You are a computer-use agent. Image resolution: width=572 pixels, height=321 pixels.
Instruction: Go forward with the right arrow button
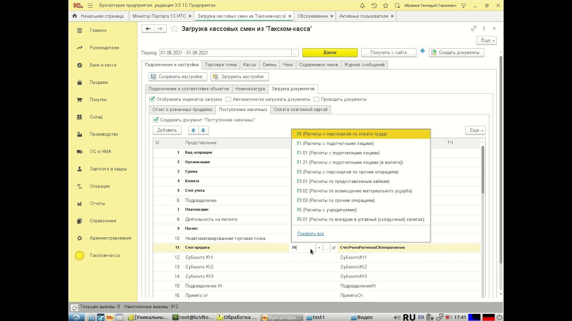tap(160, 29)
